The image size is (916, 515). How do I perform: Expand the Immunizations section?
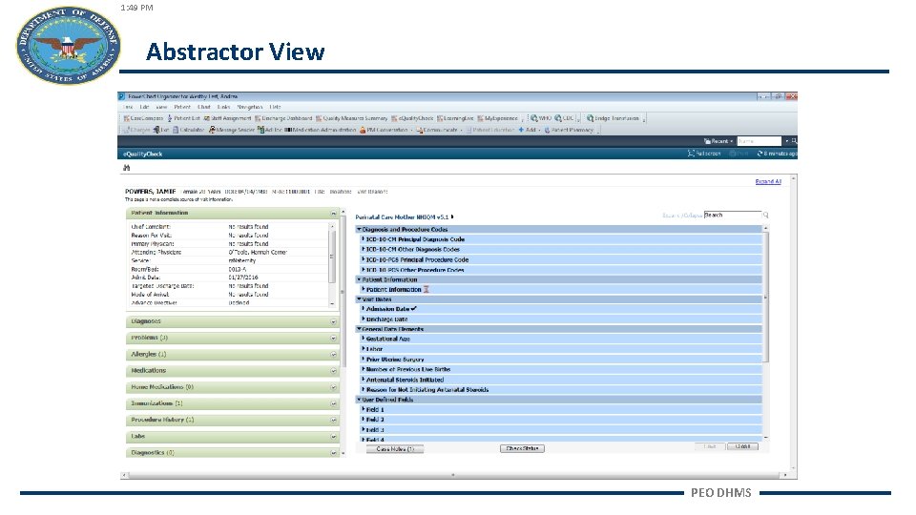(334, 403)
